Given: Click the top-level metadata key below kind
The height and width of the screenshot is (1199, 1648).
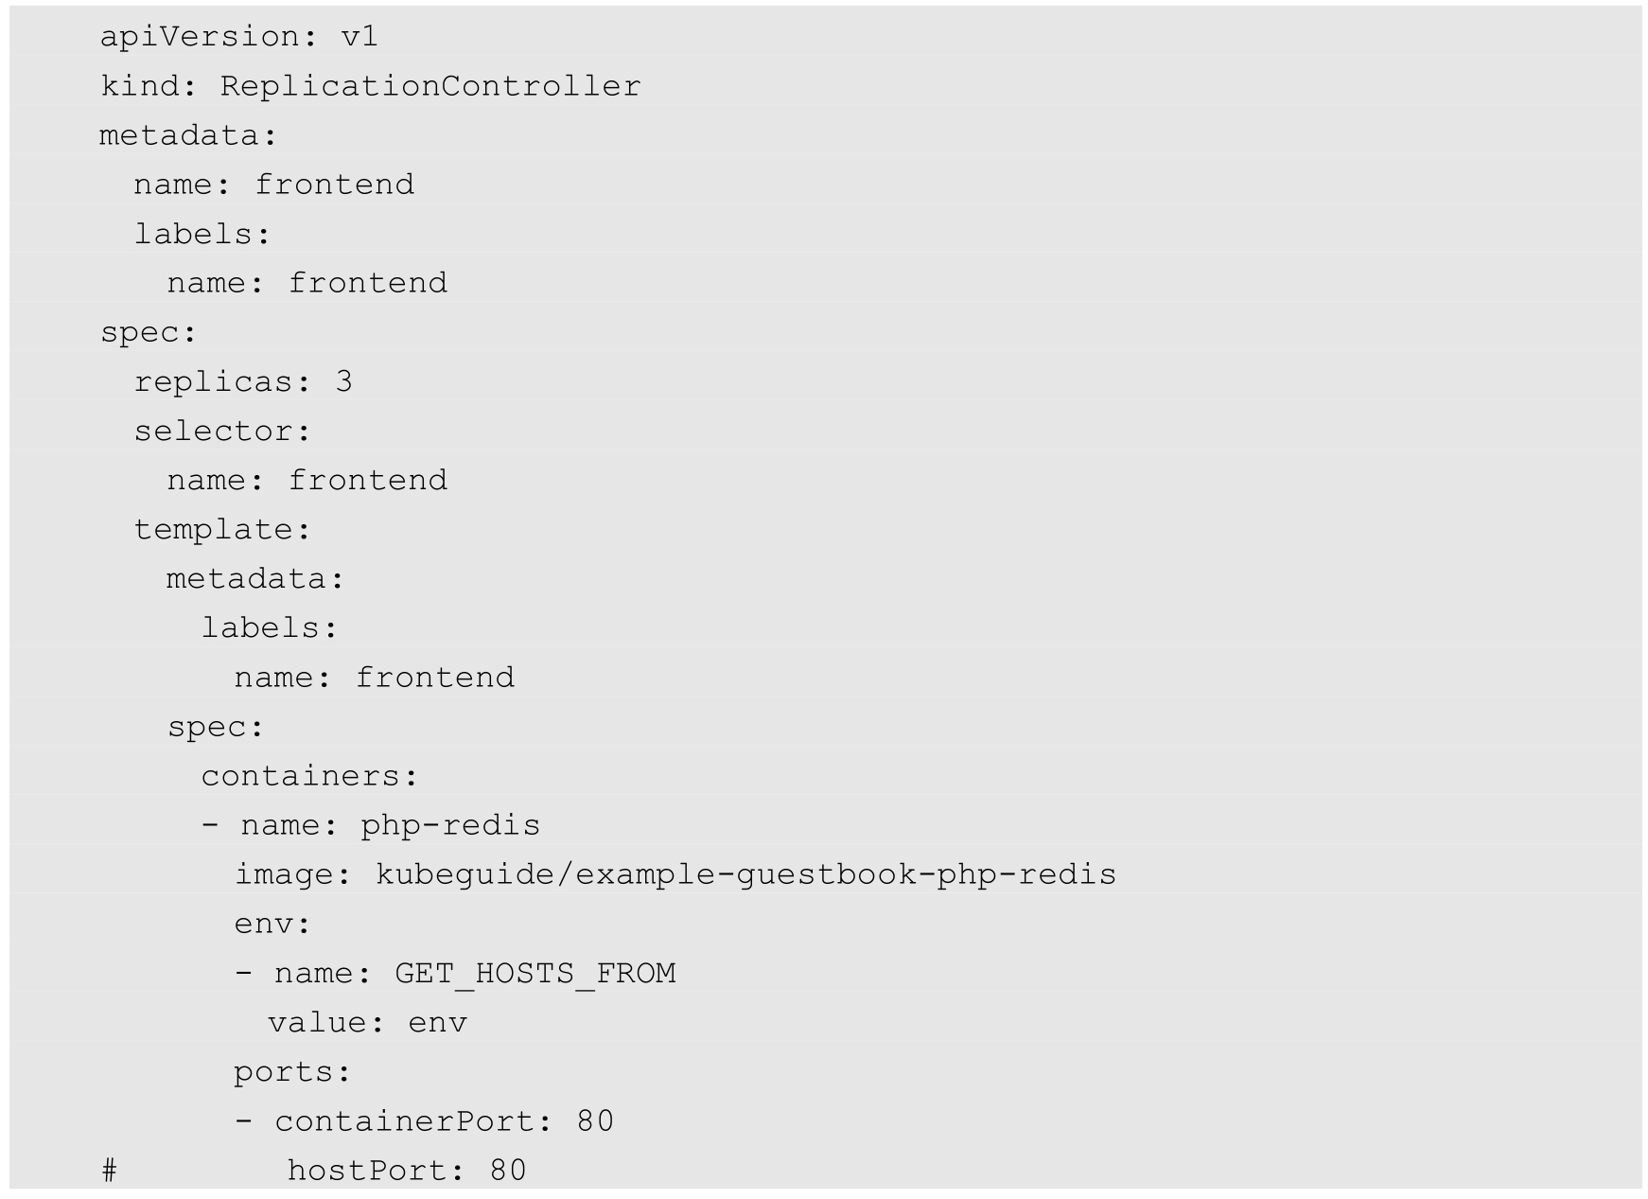Looking at the screenshot, I should [x=186, y=135].
